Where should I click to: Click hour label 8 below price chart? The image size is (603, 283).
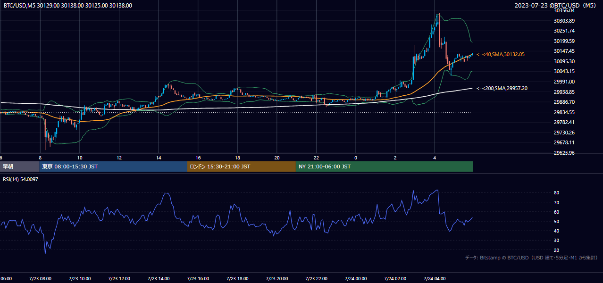[41, 158]
